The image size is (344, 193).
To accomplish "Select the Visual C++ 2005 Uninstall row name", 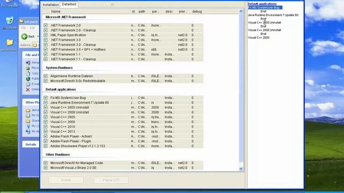I will [69, 107].
